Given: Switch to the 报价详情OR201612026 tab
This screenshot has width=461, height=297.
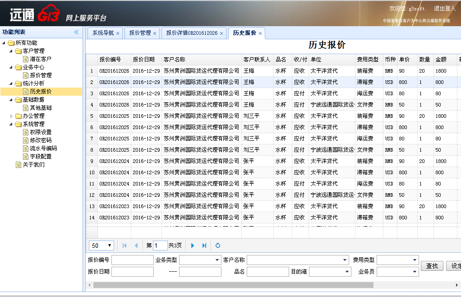Looking at the screenshot, I should [192, 33].
